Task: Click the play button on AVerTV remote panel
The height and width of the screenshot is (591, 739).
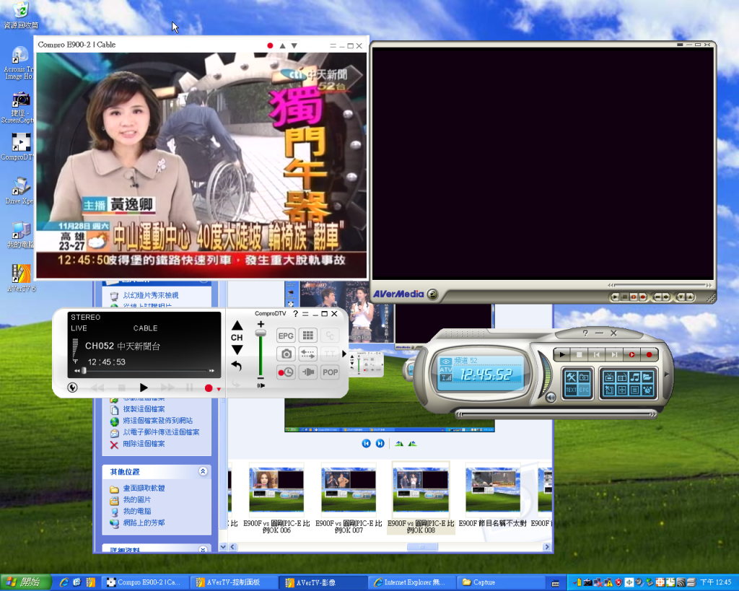Action: [561, 354]
